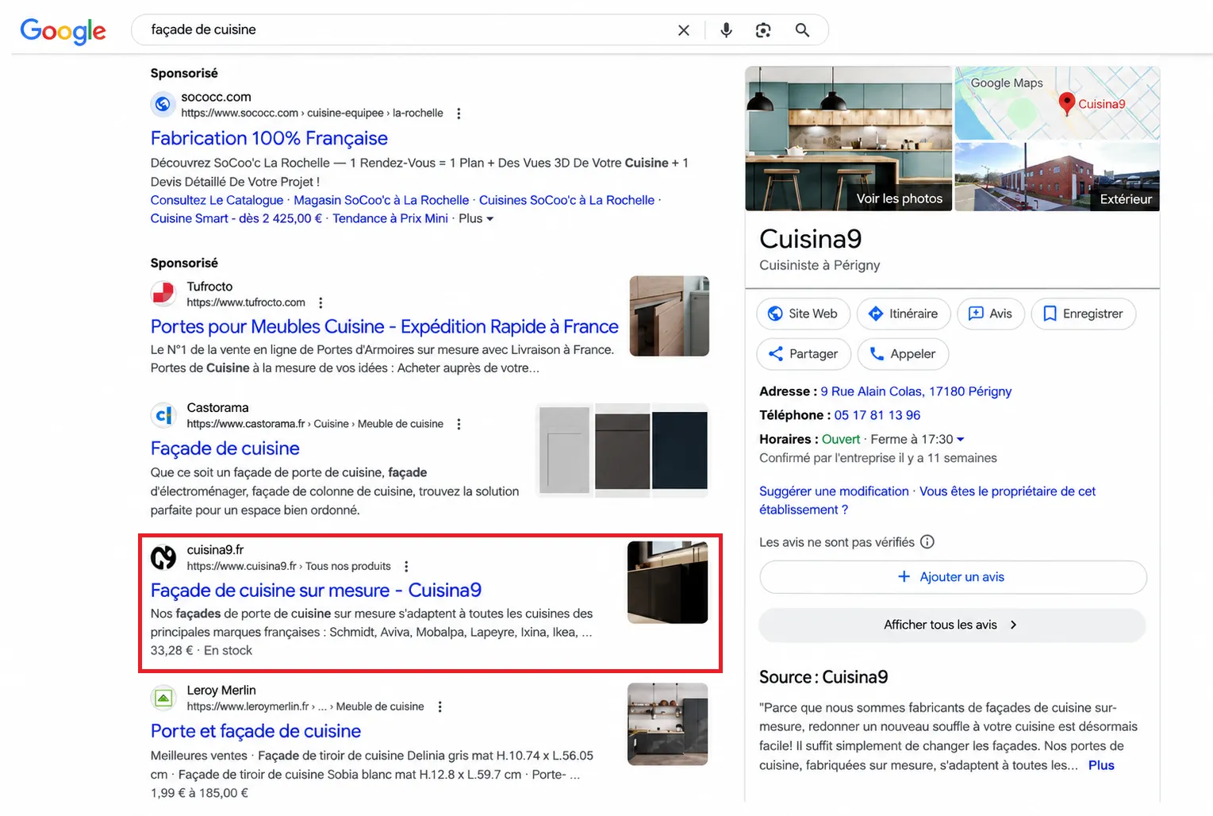Click Cuisines SoCoo'c à La Rochelle sitelink
The width and height of the screenshot is (1213, 816).
click(566, 200)
